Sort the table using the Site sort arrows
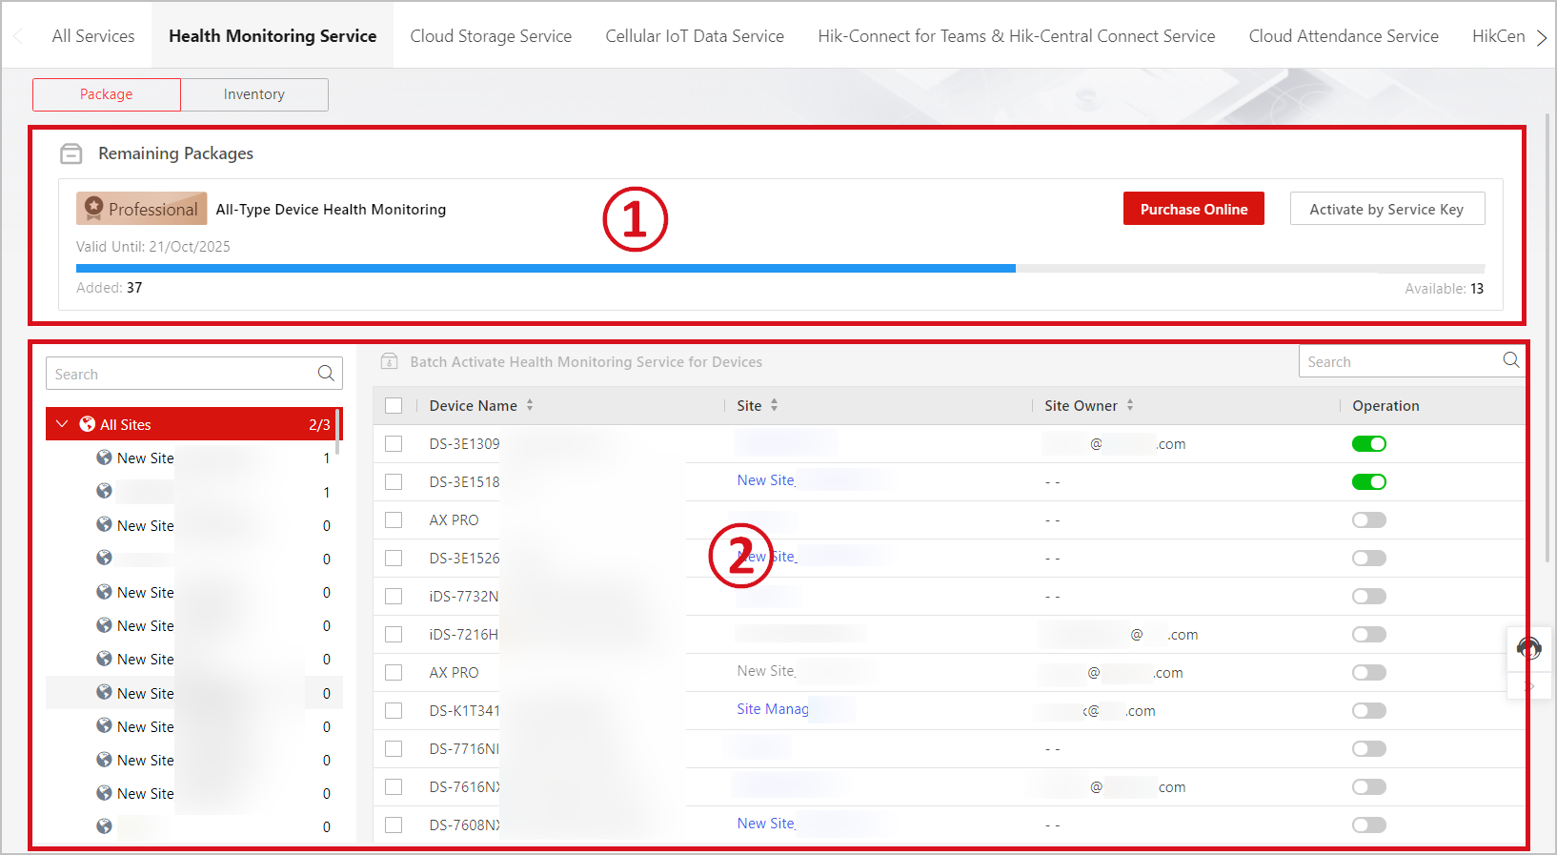The height and width of the screenshot is (855, 1557). [774, 405]
